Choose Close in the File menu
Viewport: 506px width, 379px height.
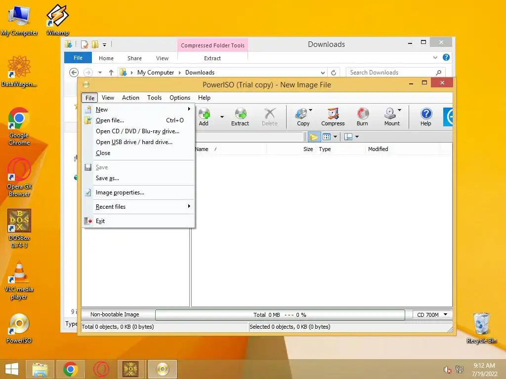(138, 153)
